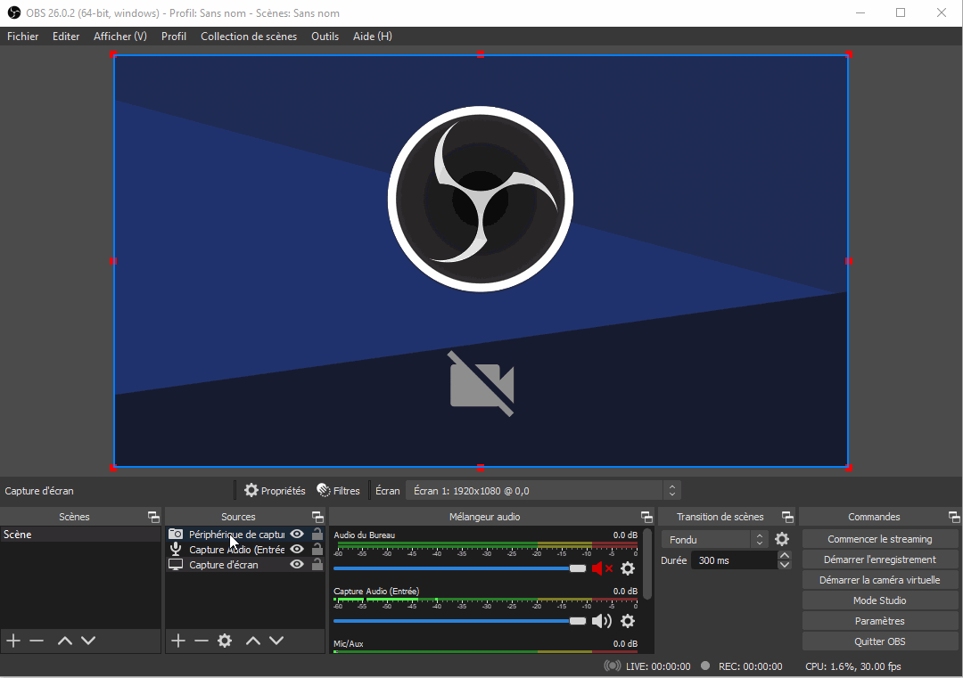Move selected source down in Sources list
Image resolution: width=963 pixels, height=678 pixels.
pos(276,641)
